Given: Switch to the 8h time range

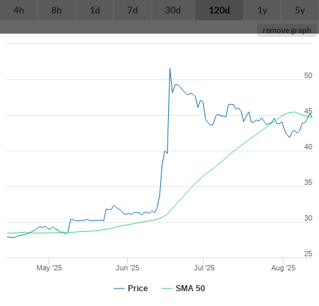Looking at the screenshot, I should pyautogui.click(x=57, y=10).
